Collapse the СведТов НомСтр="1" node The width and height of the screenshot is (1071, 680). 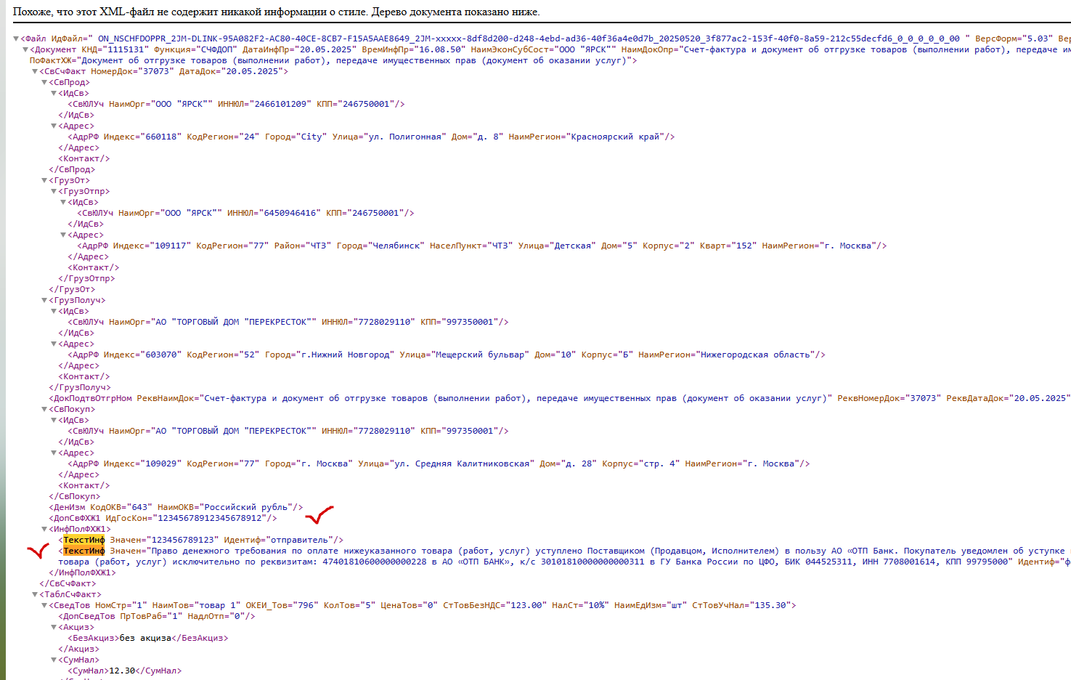[44, 605]
